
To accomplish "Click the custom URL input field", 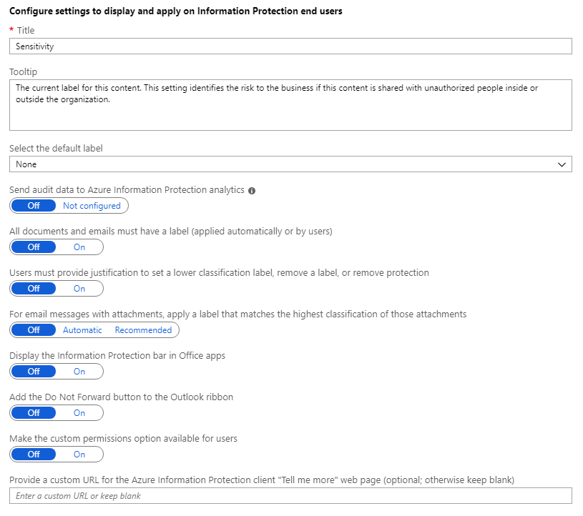I will click(x=290, y=496).
